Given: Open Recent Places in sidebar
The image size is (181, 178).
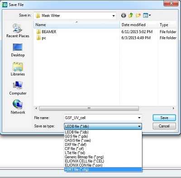Looking at the screenshot, I should (x=18, y=31).
